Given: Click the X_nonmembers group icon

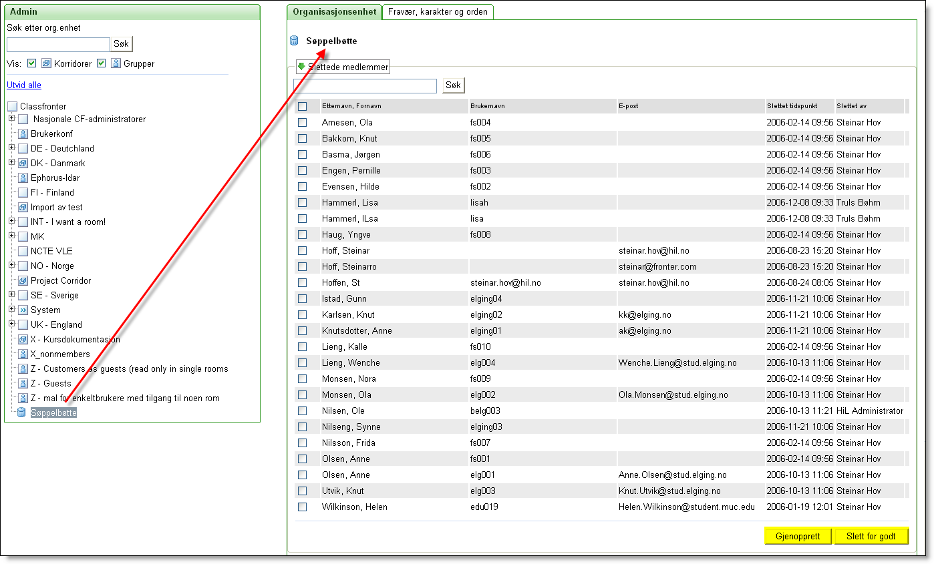Looking at the screenshot, I should (x=23, y=354).
